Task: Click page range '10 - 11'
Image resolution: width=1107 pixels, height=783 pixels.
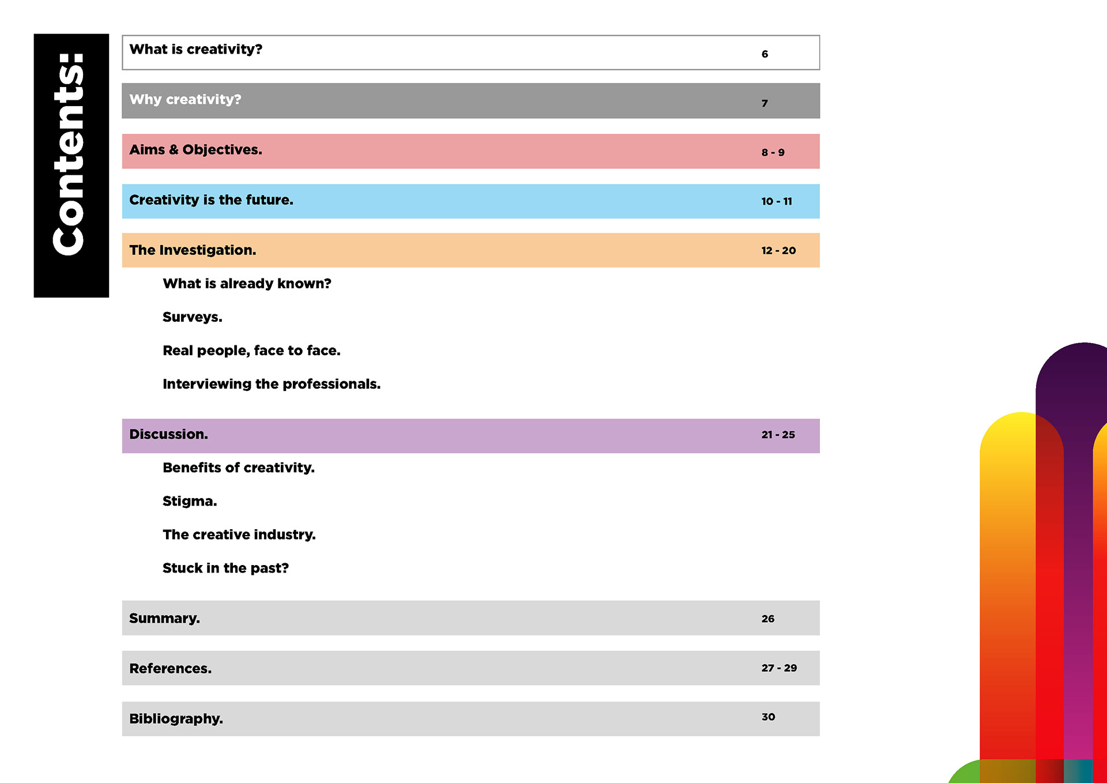Action: tap(777, 201)
